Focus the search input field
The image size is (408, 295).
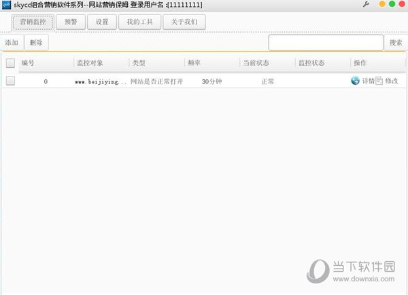coord(326,42)
